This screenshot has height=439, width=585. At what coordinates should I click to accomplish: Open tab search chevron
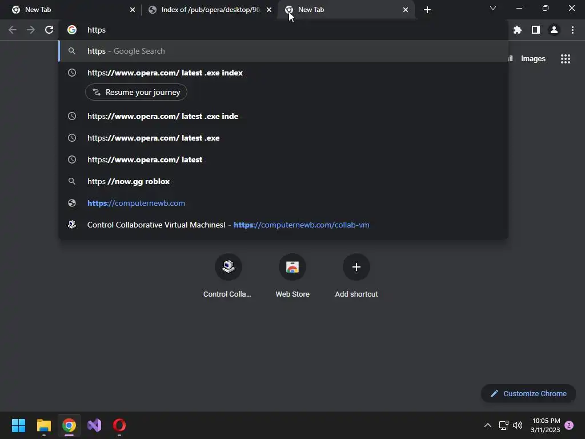(x=493, y=8)
